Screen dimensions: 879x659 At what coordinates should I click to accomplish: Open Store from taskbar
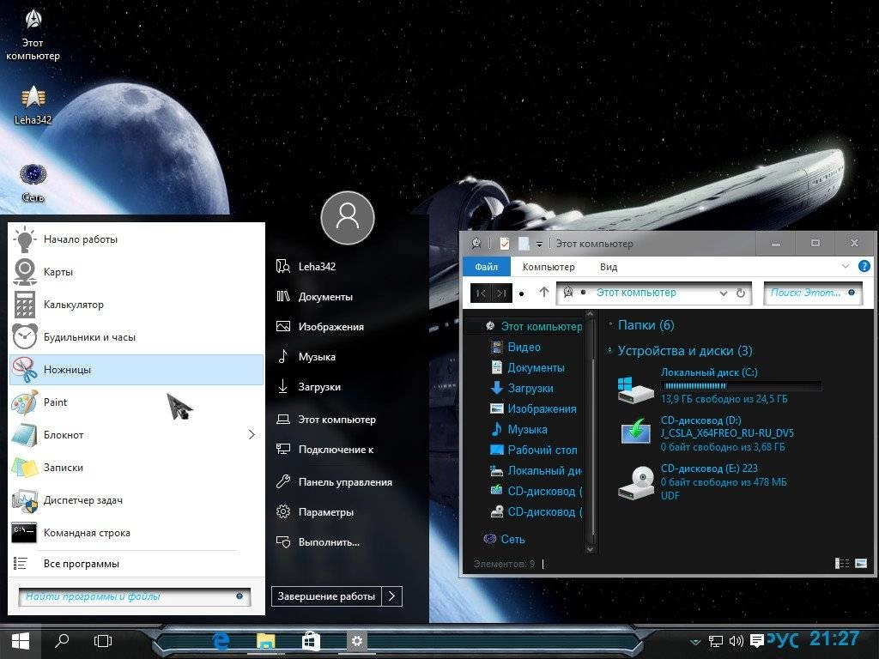click(x=311, y=640)
